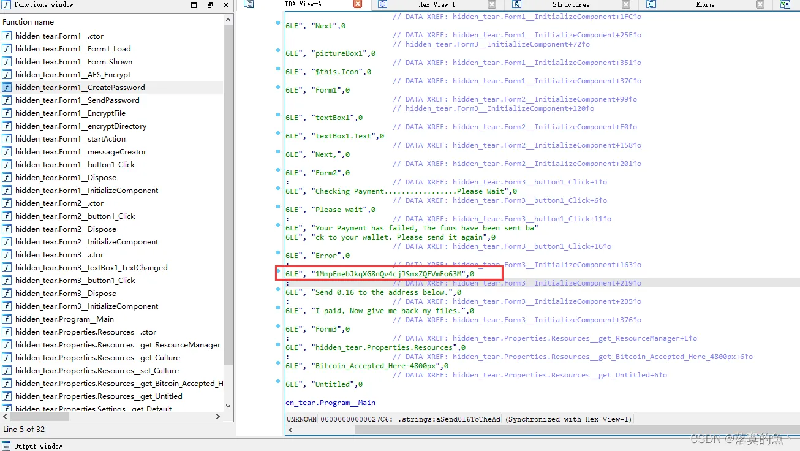Click function icon of Form3__textBox1_TextChanged
Screen dimensions: 800x451
click(7, 267)
